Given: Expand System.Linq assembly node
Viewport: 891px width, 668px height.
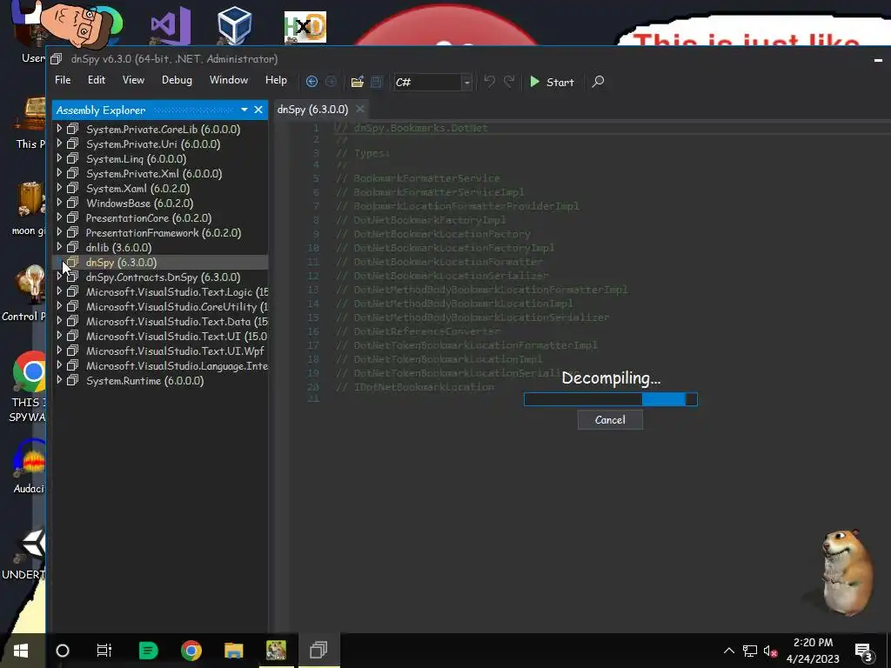Looking at the screenshot, I should tap(59, 158).
